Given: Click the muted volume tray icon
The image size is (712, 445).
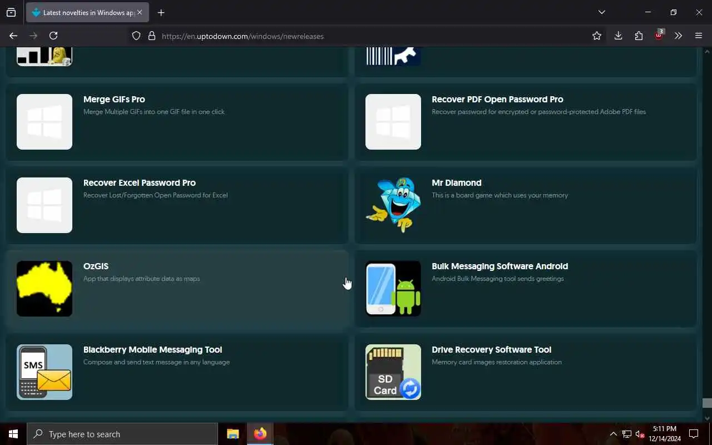Looking at the screenshot, I should pos(640,434).
